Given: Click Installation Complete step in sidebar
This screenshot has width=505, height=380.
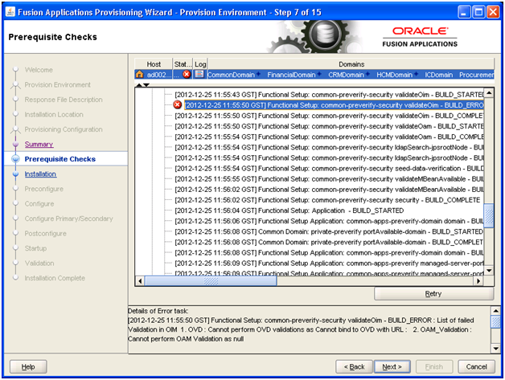Looking at the screenshot, I should 55,278.
